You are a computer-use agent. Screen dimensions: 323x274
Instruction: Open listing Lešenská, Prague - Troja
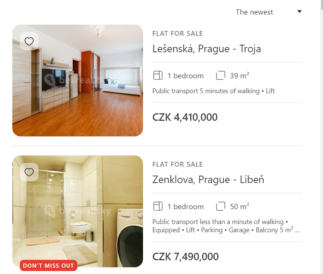click(206, 49)
